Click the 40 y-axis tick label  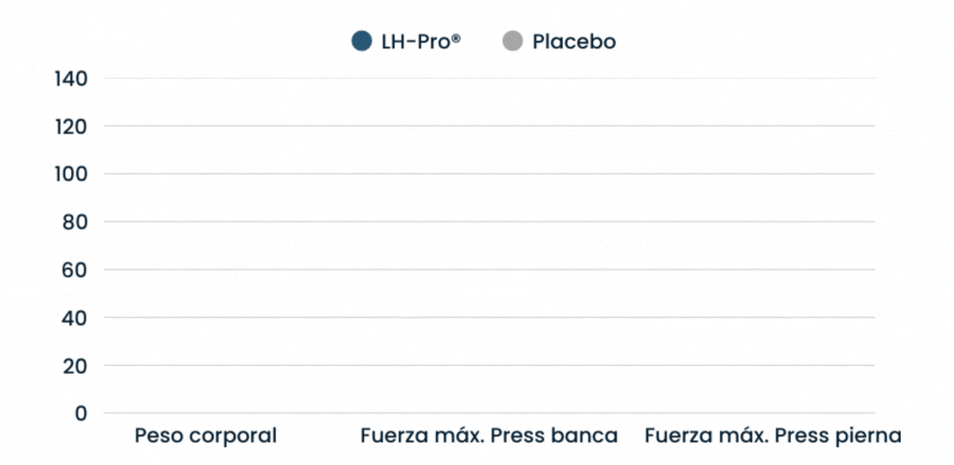point(75,318)
